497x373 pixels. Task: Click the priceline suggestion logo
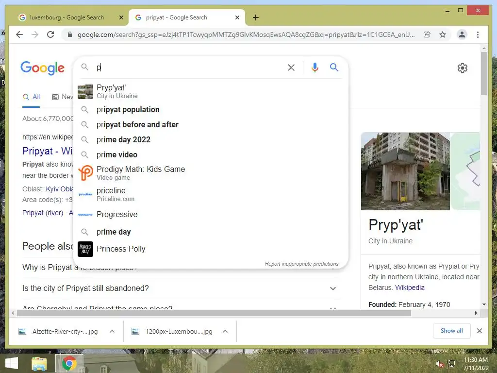[85, 194]
